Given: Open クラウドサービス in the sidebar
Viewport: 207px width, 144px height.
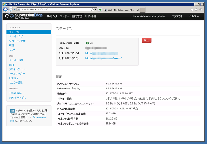Looking at the screenshot, I should [18, 97].
